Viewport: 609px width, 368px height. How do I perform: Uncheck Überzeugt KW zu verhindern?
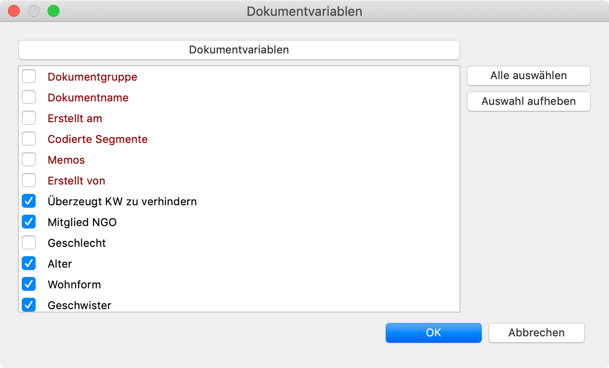[29, 201]
